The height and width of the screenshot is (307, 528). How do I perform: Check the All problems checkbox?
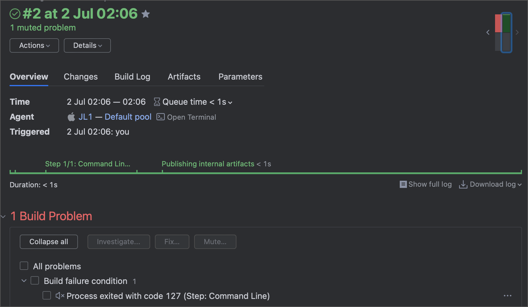pyautogui.click(x=24, y=266)
